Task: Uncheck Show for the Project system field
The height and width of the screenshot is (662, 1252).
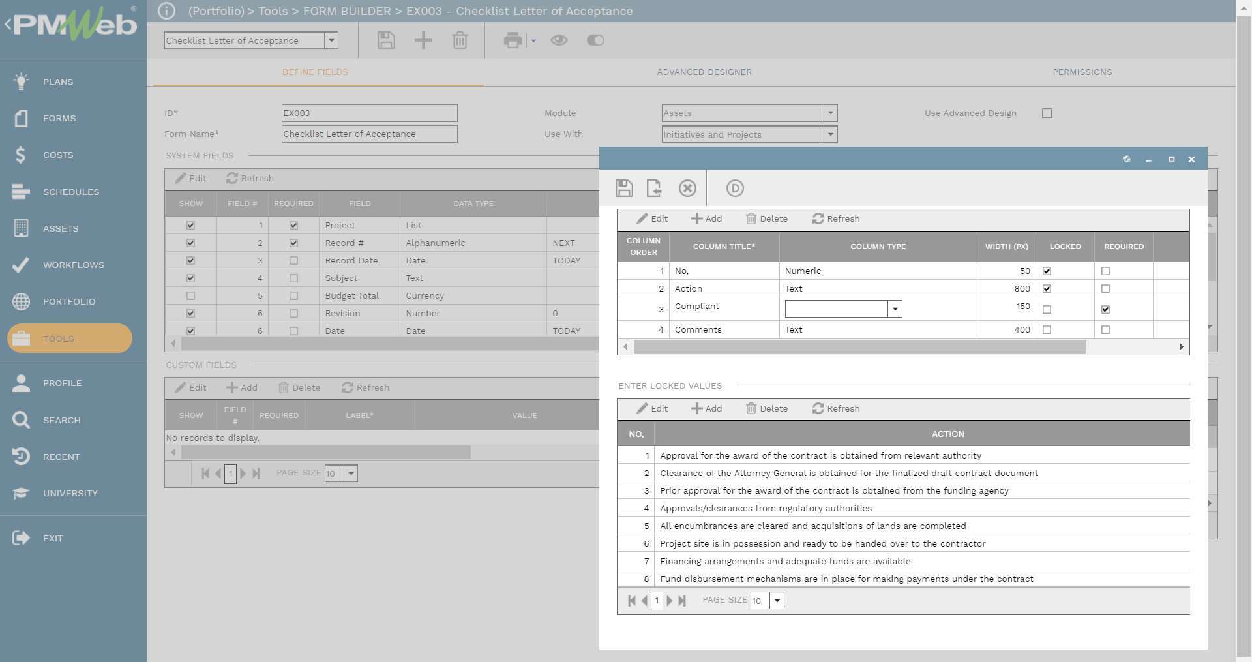Action: [190, 226]
